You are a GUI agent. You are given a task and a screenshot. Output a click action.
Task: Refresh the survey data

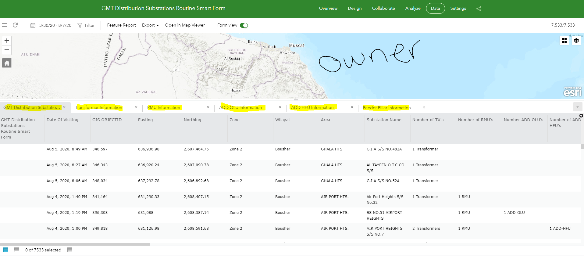click(x=15, y=25)
